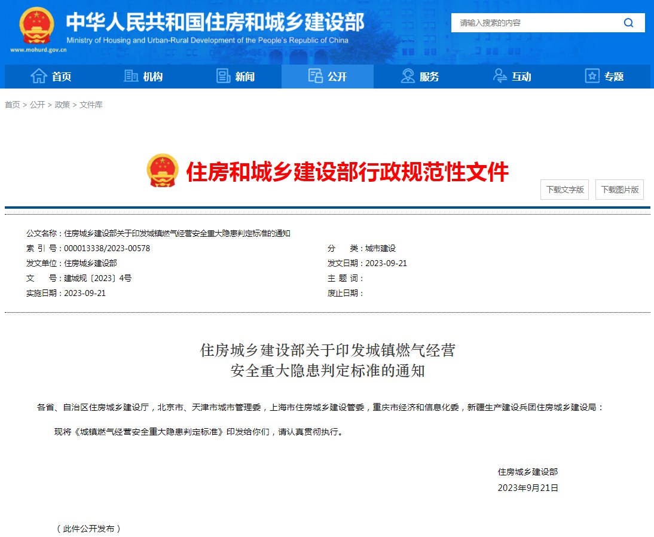
Task: Click the 新闻 newspaper icon
Action: point(223,76)
